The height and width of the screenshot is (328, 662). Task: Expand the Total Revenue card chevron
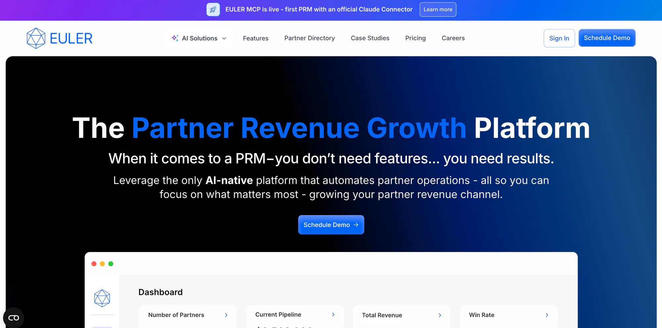(440, 315)
